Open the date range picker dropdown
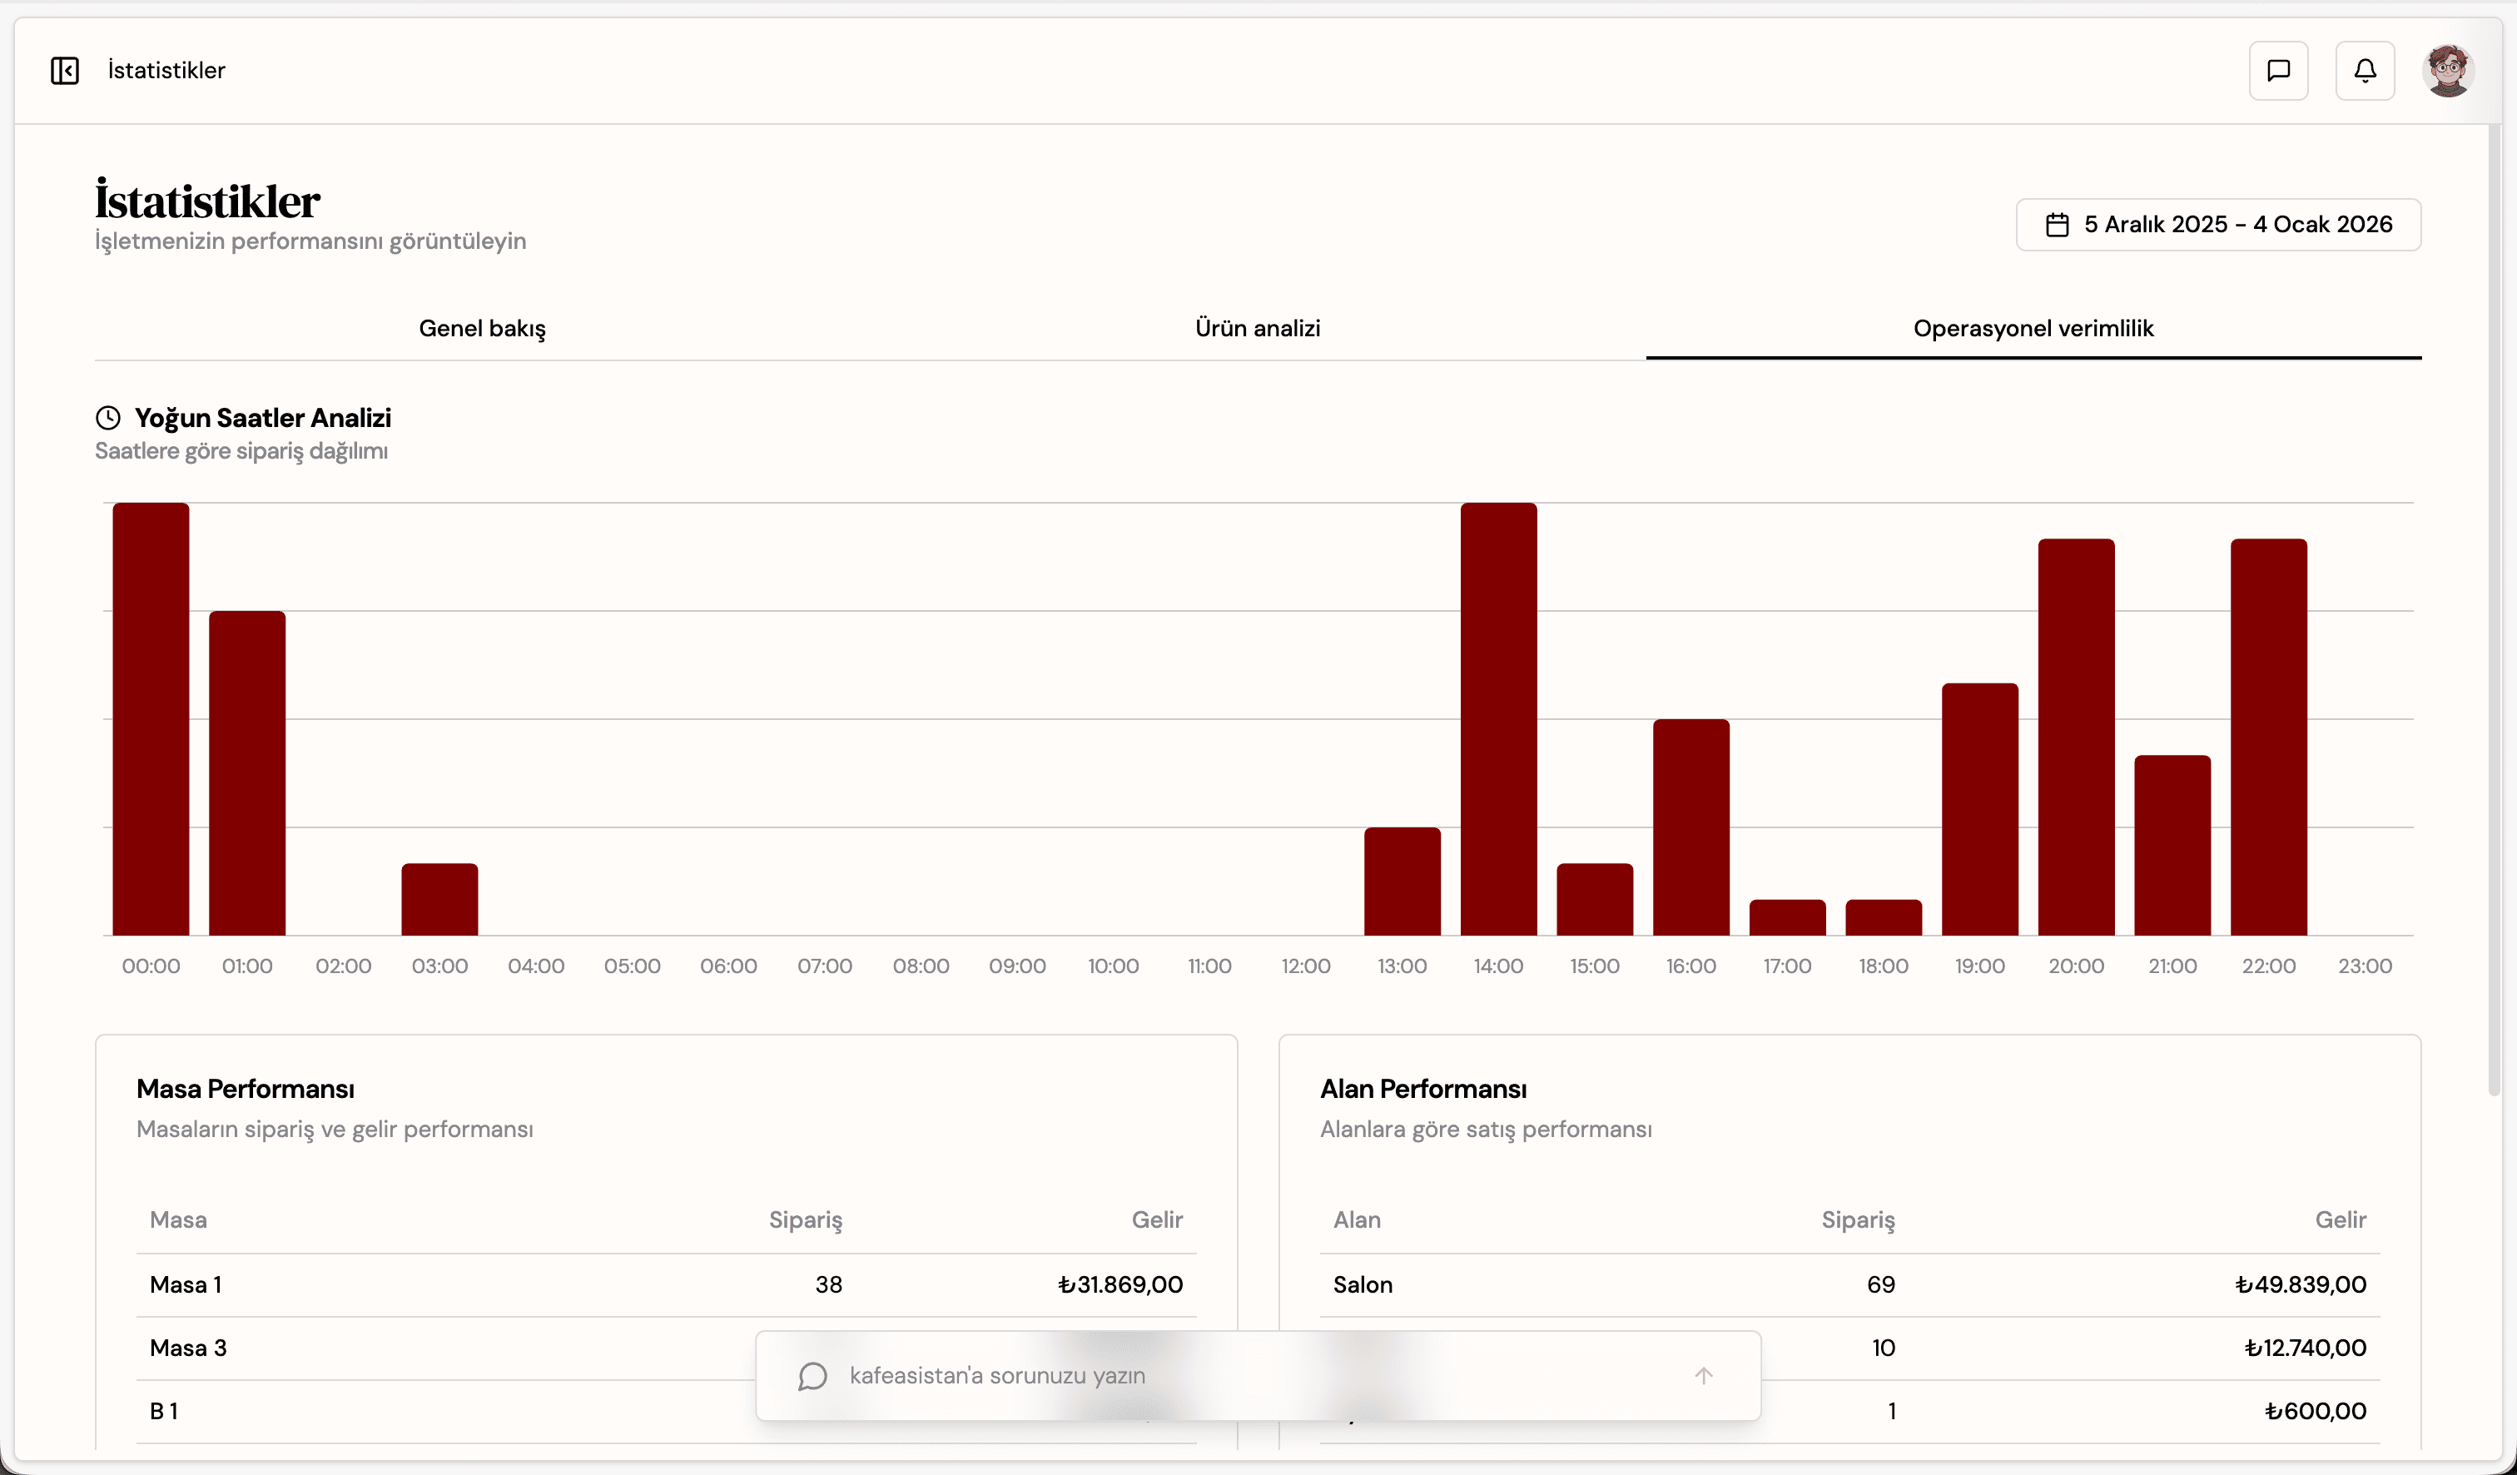The width and height of the screenshot is (2517, 1475). 2217,225
